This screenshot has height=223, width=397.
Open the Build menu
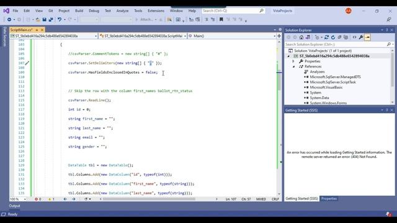coord(79,11)
